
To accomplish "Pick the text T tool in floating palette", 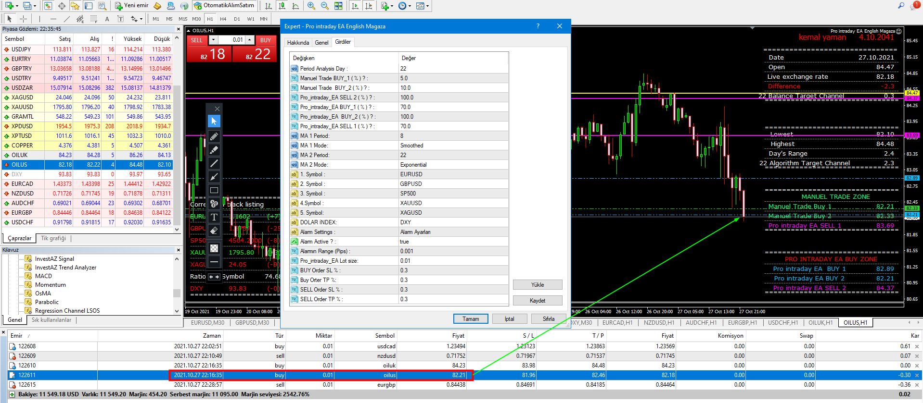I will (214, 217).
